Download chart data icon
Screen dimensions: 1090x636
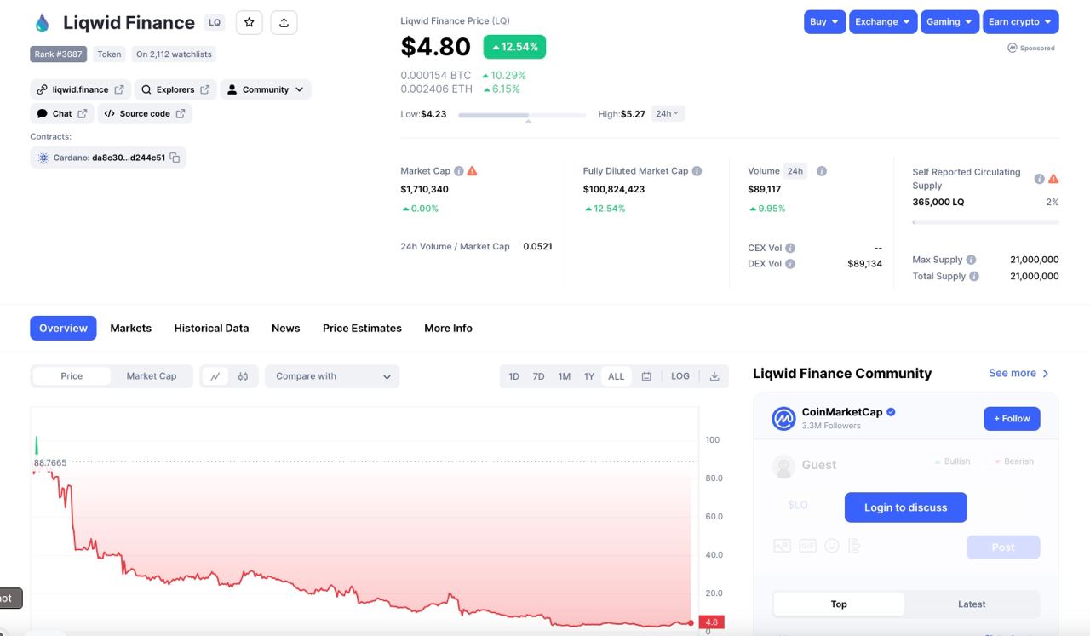[714, 376]
